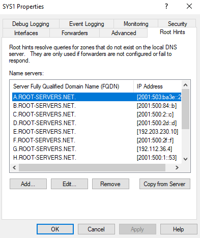200x238 pixels.
Task: Cancel the SYS1 Properties dialog
Action: pyautogui.click(x=96, y=229)
